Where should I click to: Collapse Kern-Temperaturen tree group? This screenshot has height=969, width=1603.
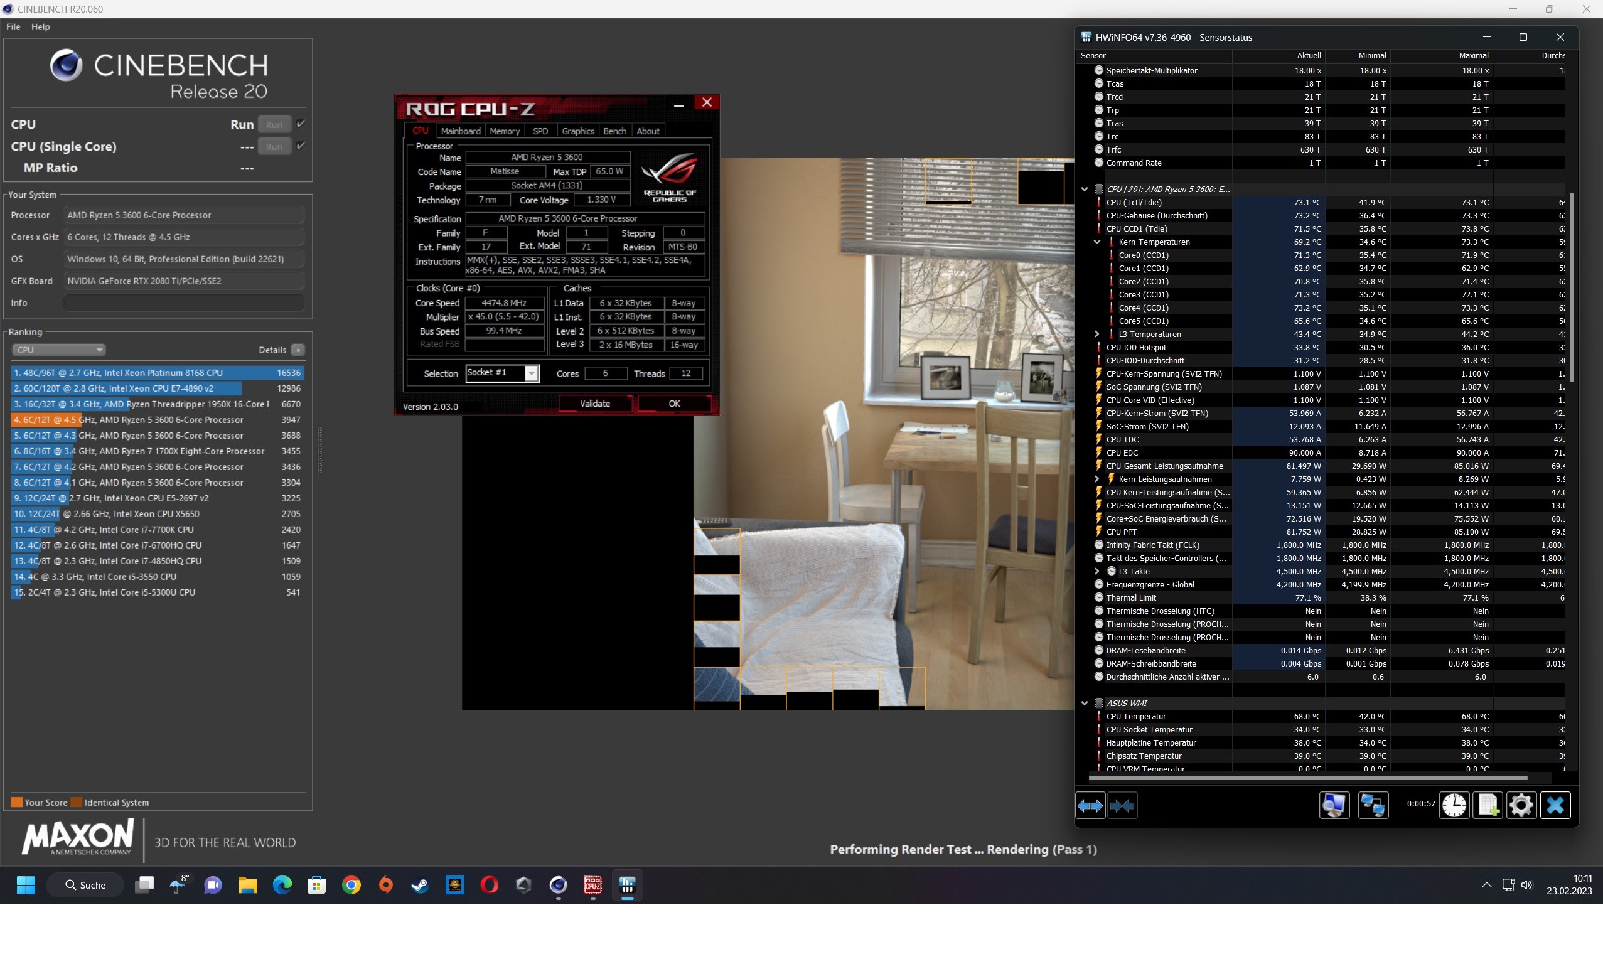(x=1097, y=242)
